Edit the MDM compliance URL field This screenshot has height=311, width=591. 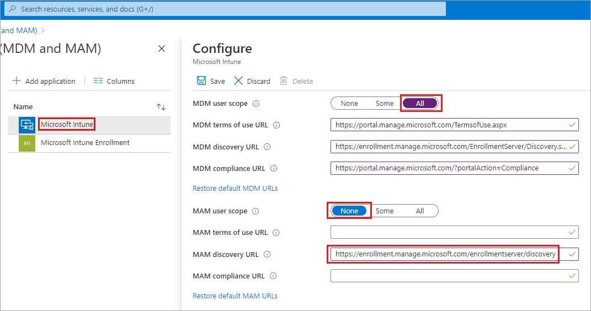pyautogui.click(x=455, y=168)
